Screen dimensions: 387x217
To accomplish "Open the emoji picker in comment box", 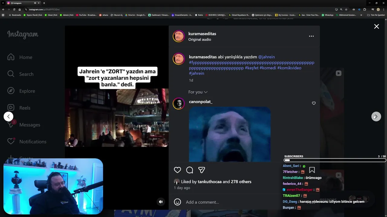I will click(177, 202).
